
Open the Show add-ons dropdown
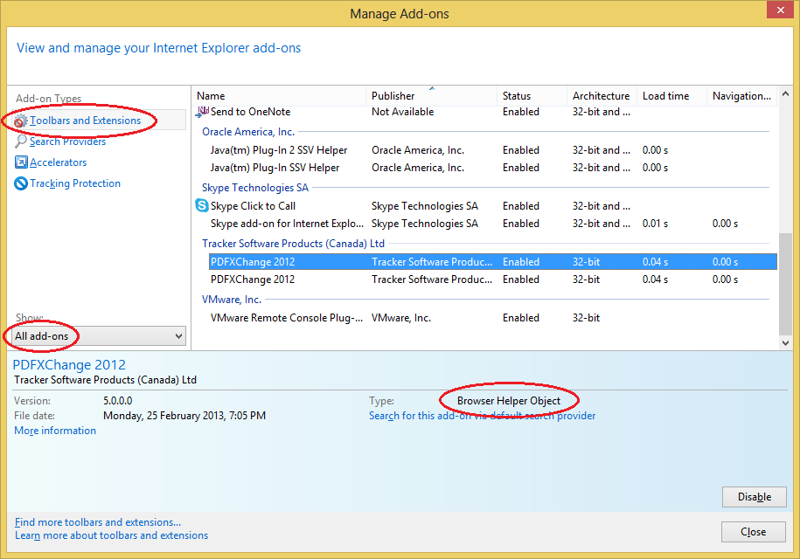100,335
